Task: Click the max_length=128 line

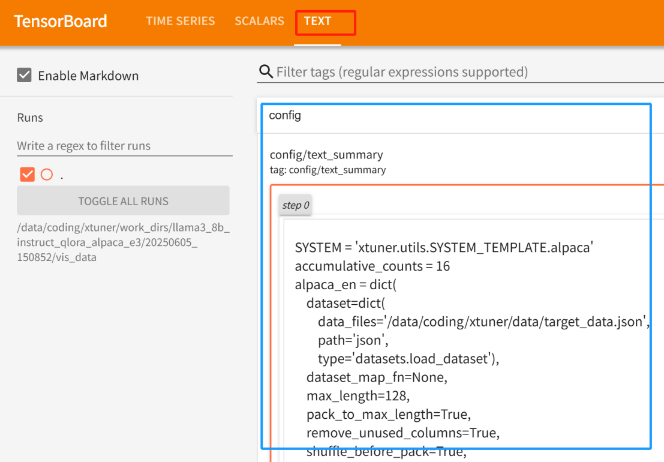Action: tap(358, 395)
